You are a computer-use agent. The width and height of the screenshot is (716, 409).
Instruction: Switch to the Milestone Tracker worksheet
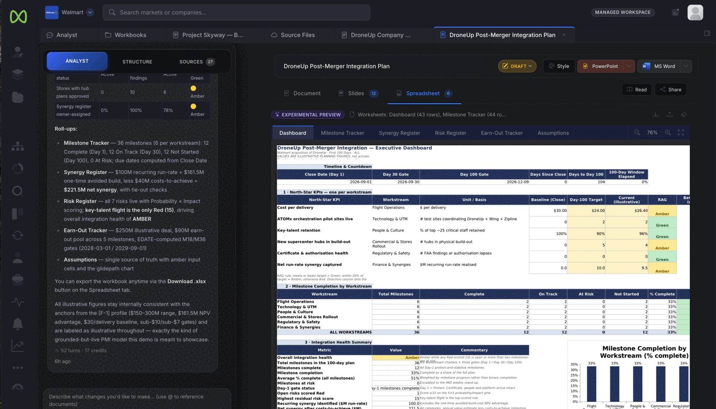click(342, 133)
